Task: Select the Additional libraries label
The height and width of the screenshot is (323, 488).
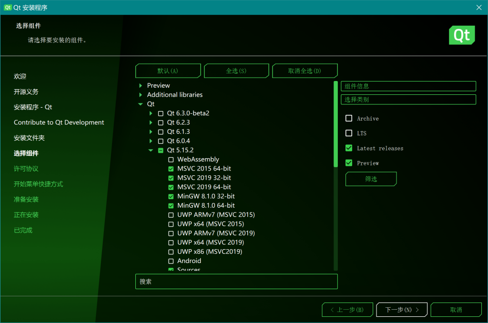Action: pyautogui.click(x=175, y=95)
